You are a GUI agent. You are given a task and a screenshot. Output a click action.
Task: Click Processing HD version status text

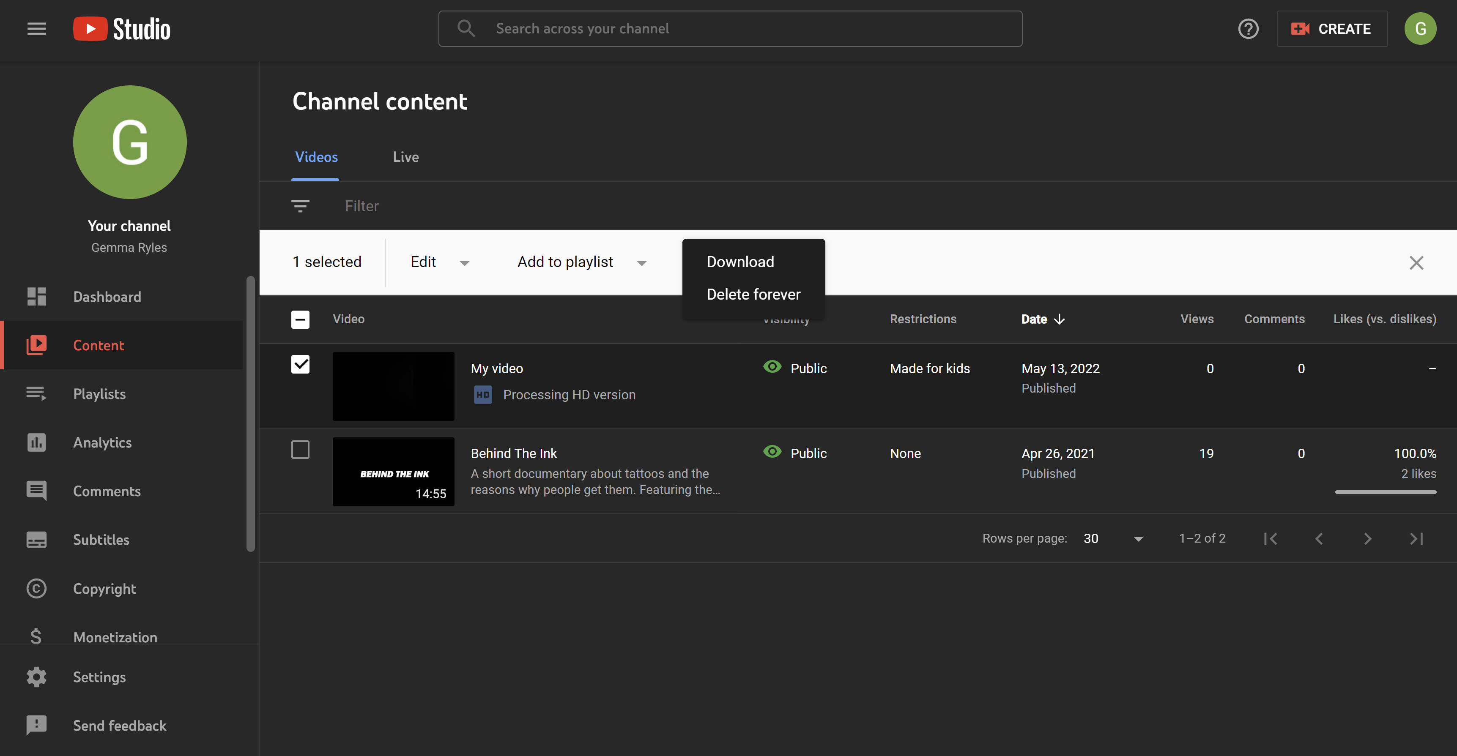click(569, 395)
